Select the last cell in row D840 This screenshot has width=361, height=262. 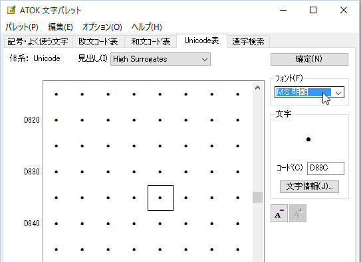[x=238, y=224]
